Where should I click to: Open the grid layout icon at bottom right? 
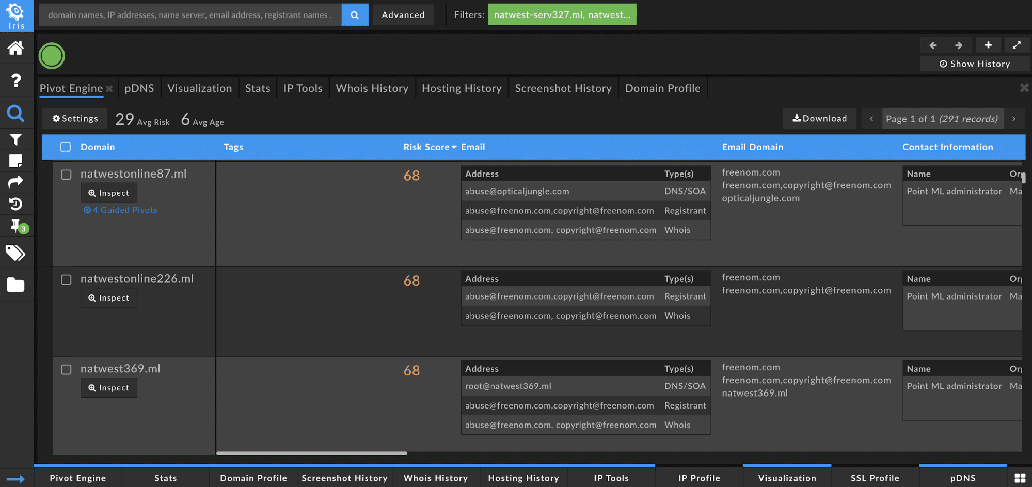[1020, 478]
